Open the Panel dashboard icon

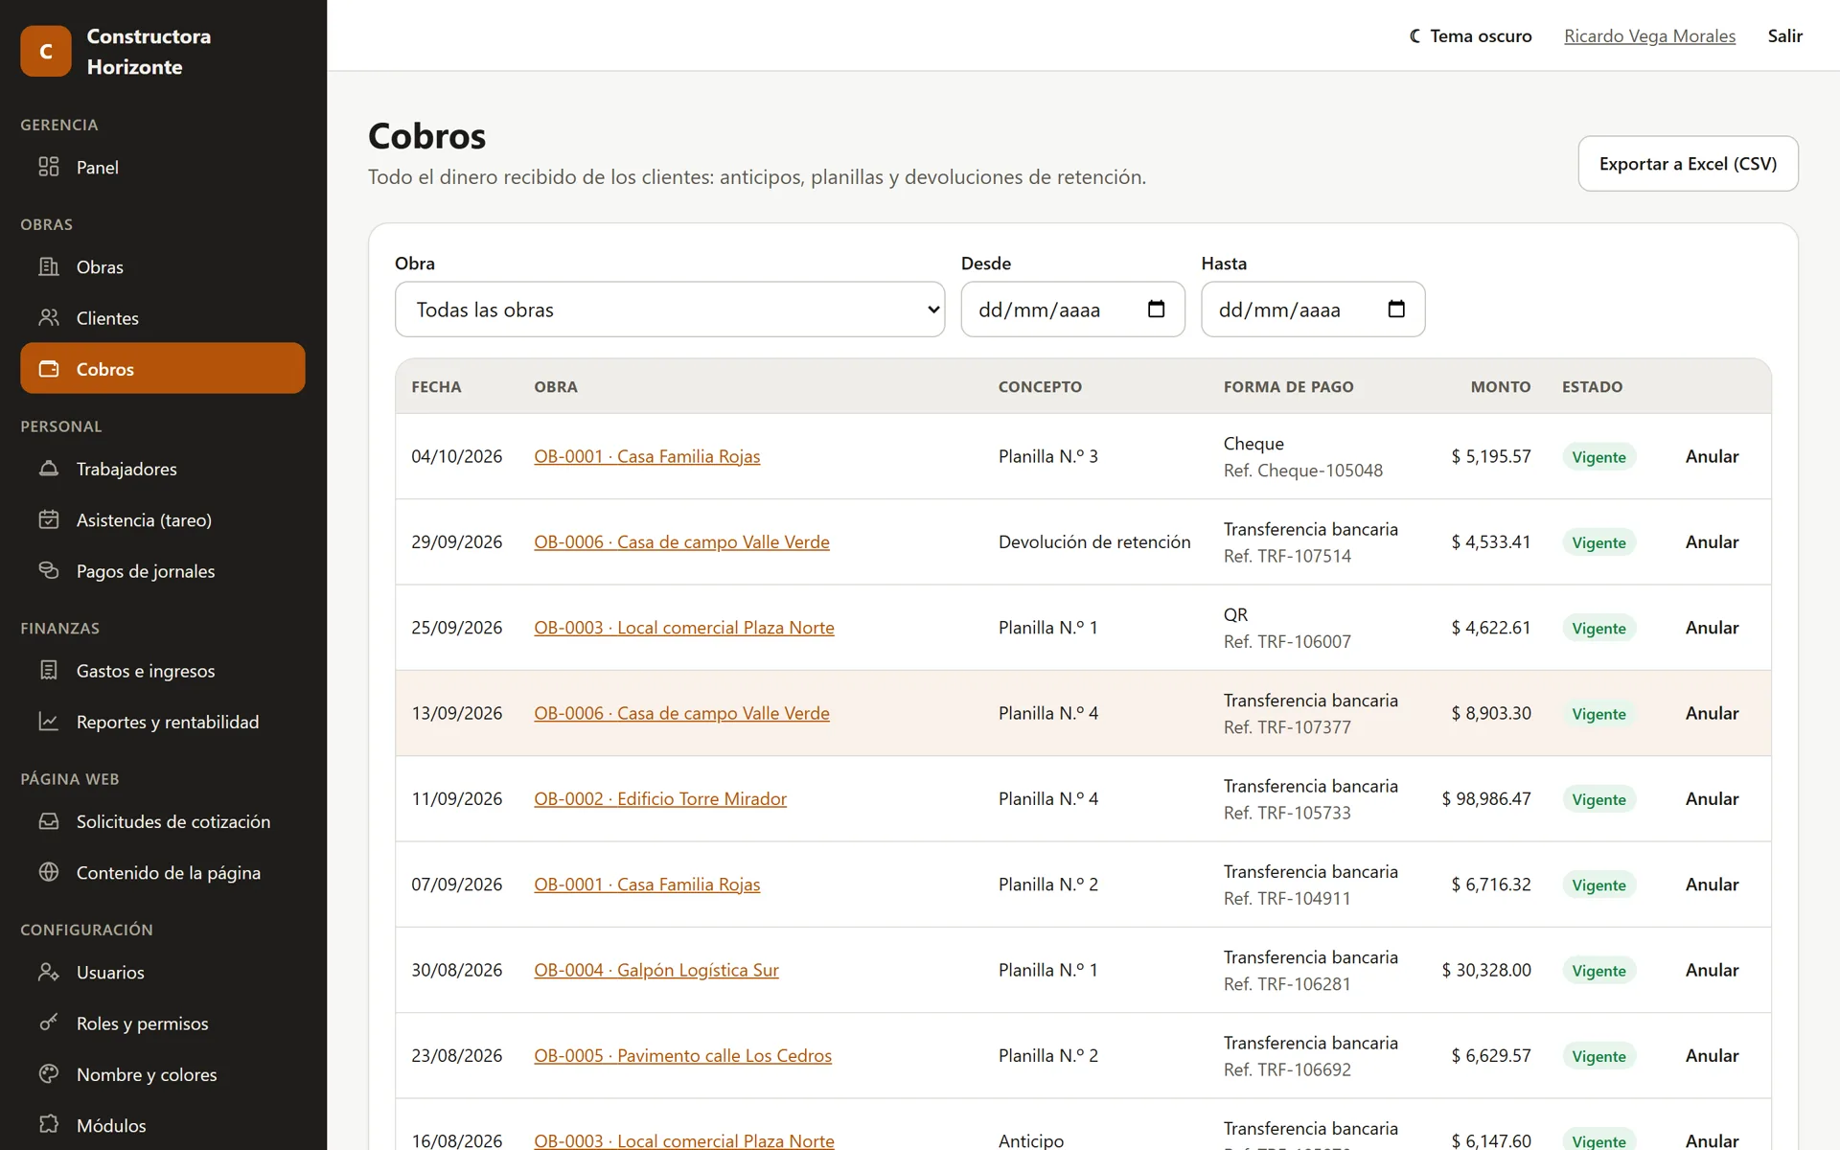pos(49,167)
